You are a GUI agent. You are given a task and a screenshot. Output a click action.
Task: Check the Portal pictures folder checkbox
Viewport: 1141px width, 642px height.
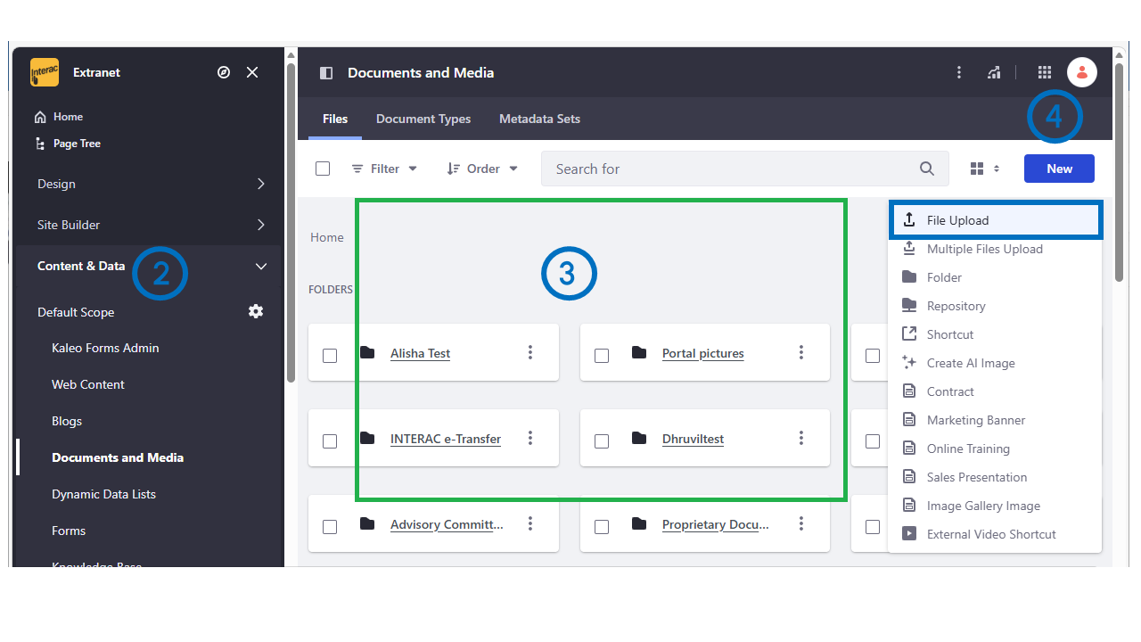(602, 356)
